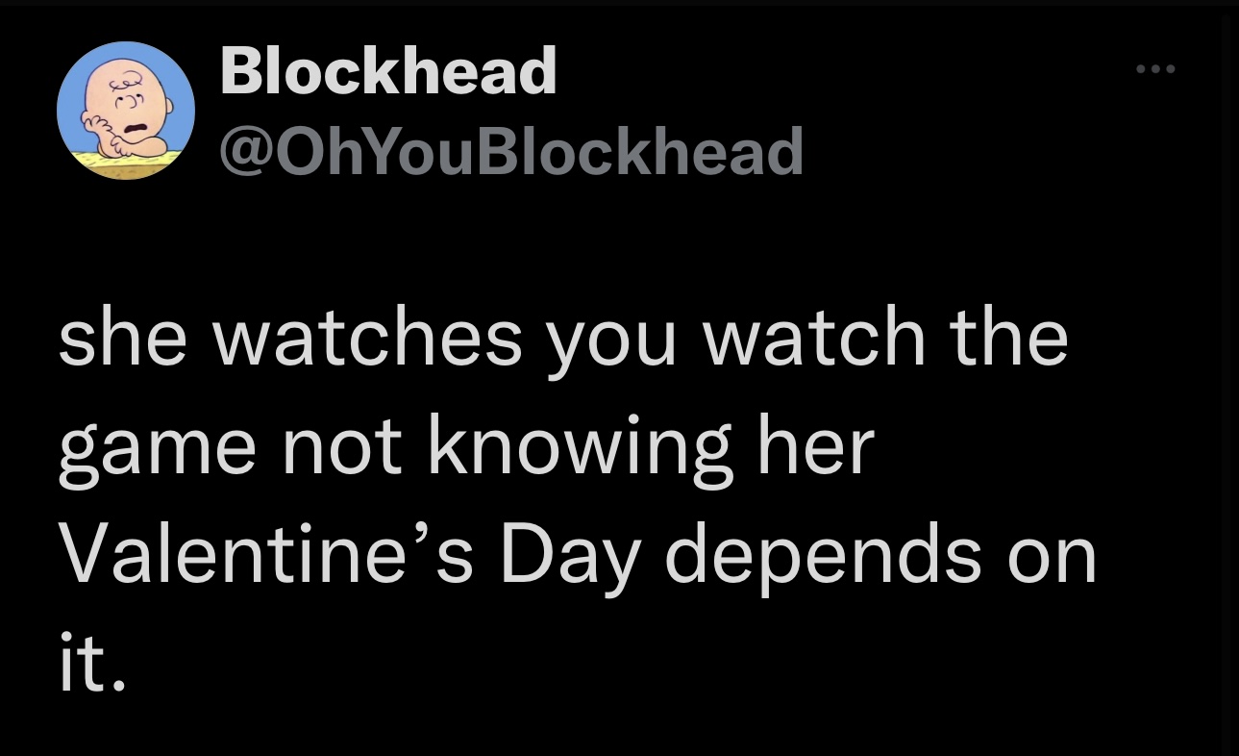Visit the @OhYouBlockhead handle link
The image size is (1239, 756).
512,151
